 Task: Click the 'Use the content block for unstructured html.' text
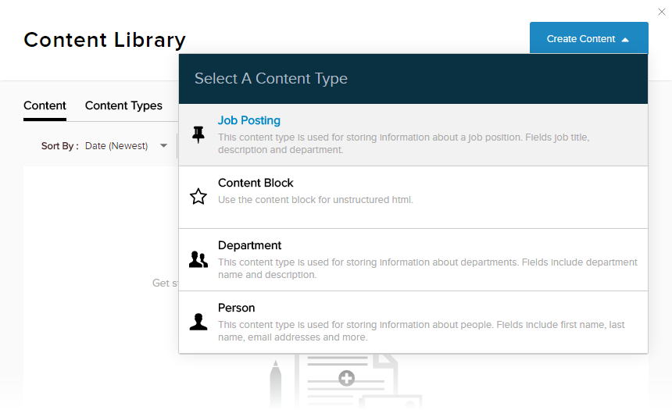tap(316, 200)
